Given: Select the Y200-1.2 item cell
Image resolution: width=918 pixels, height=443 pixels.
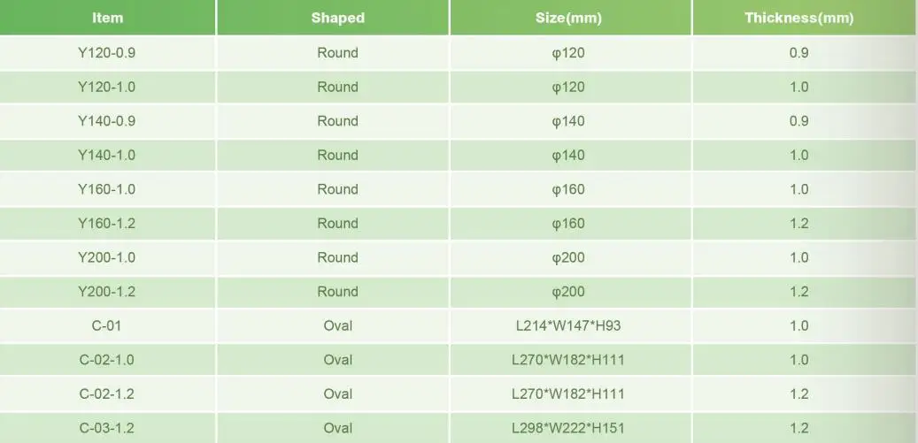Looking at the screenshot, I should pyautogui.click(x=108, y=292).
